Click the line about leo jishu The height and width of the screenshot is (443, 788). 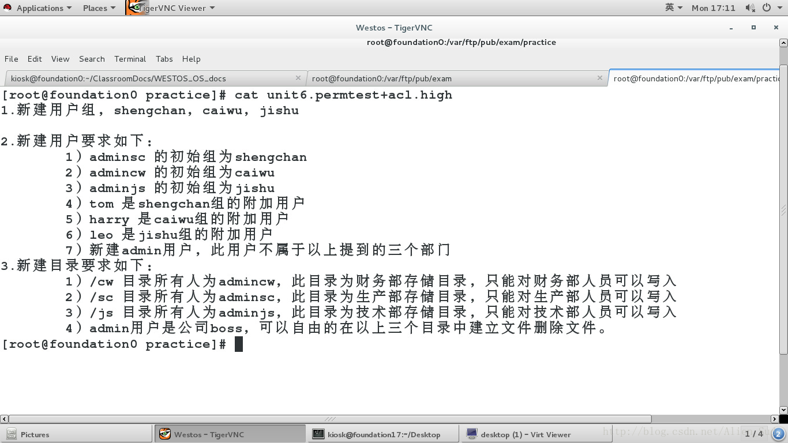[168, 235]
